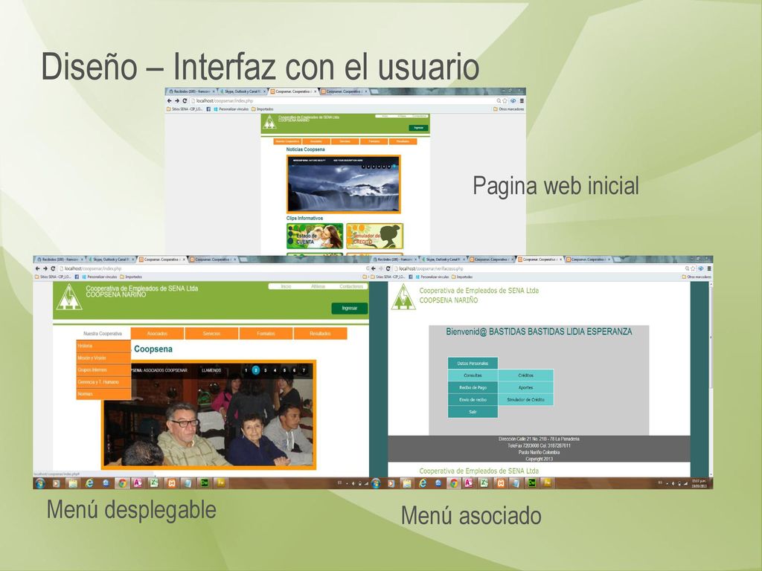762x571 pixels.
Task: Open Dreamweaver in right taskbar
Action: tap(531, 483)
